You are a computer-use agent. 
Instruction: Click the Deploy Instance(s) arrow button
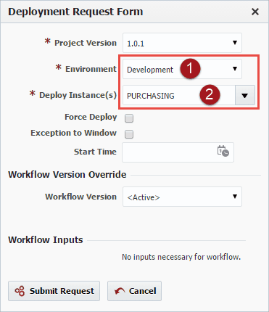pyautogui.click(x=244, y=95)
